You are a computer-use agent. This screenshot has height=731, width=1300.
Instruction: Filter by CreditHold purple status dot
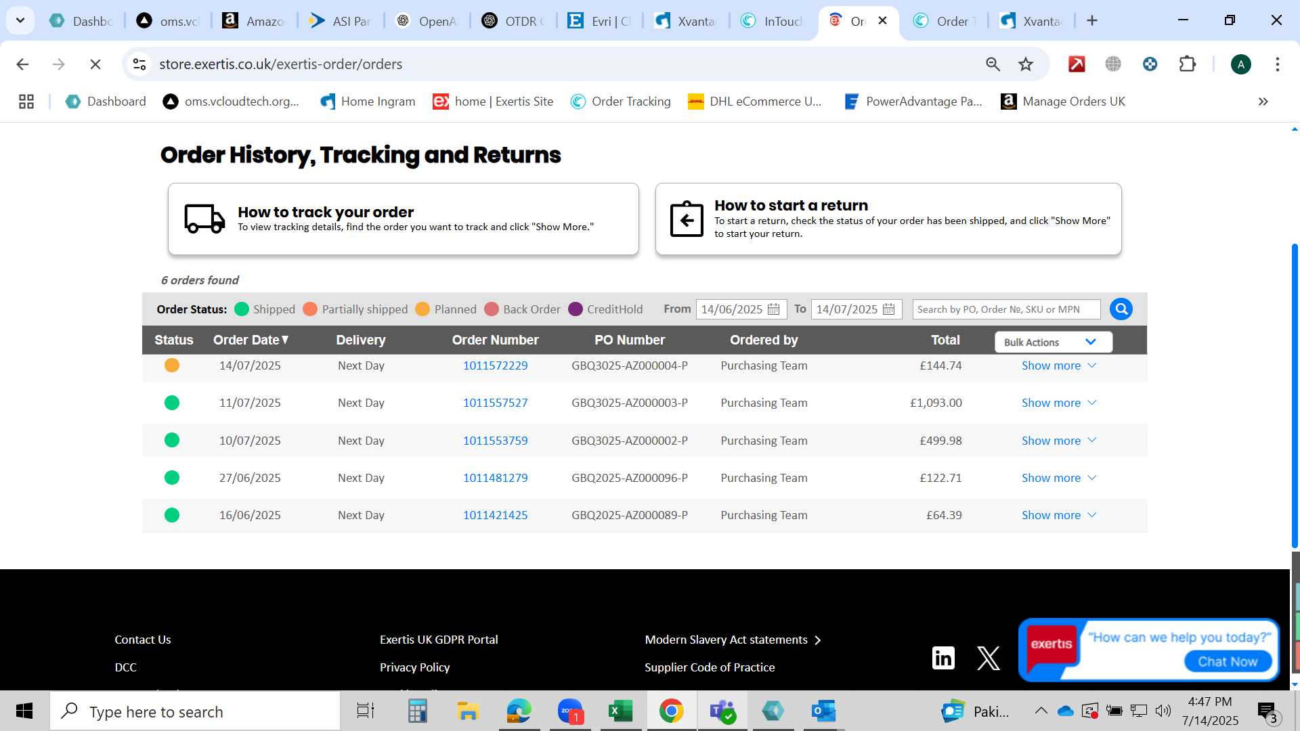[576, 309]
